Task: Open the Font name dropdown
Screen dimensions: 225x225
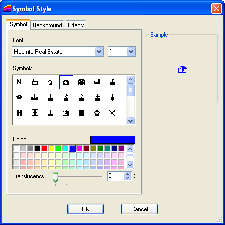Action: [99, 52]
